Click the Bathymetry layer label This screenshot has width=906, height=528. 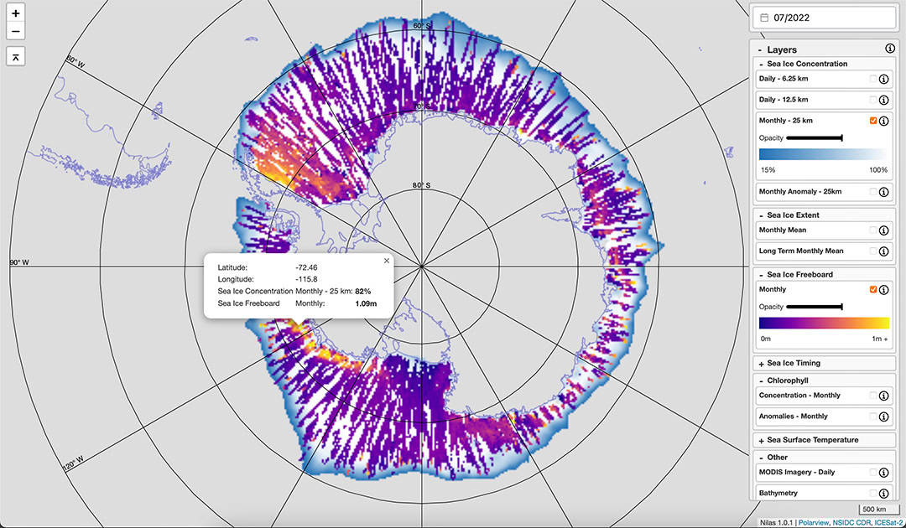[x=778, y=493]
